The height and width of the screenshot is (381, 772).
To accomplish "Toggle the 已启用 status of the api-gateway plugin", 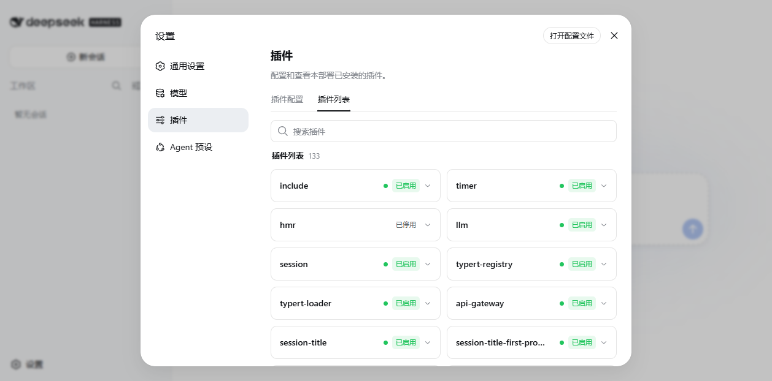I will tap(582, 303).
